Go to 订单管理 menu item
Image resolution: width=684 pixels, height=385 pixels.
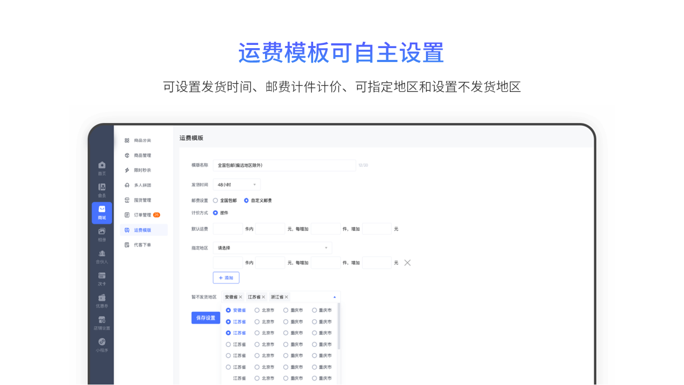point(143,215)
